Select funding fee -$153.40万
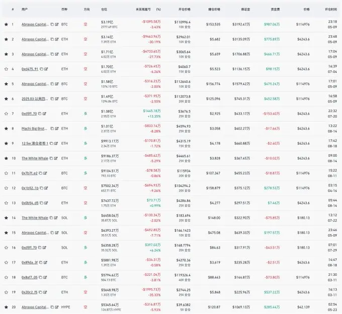The width and height of the screenshot is (342, 314). pos(271,114)
